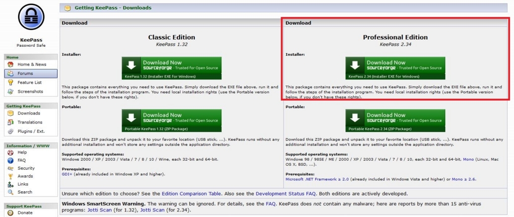Image resolution: width=514 pixels, height=217 pixels.
Task: Click the GDI+ prerequisite link
Action: coord(67,174)
